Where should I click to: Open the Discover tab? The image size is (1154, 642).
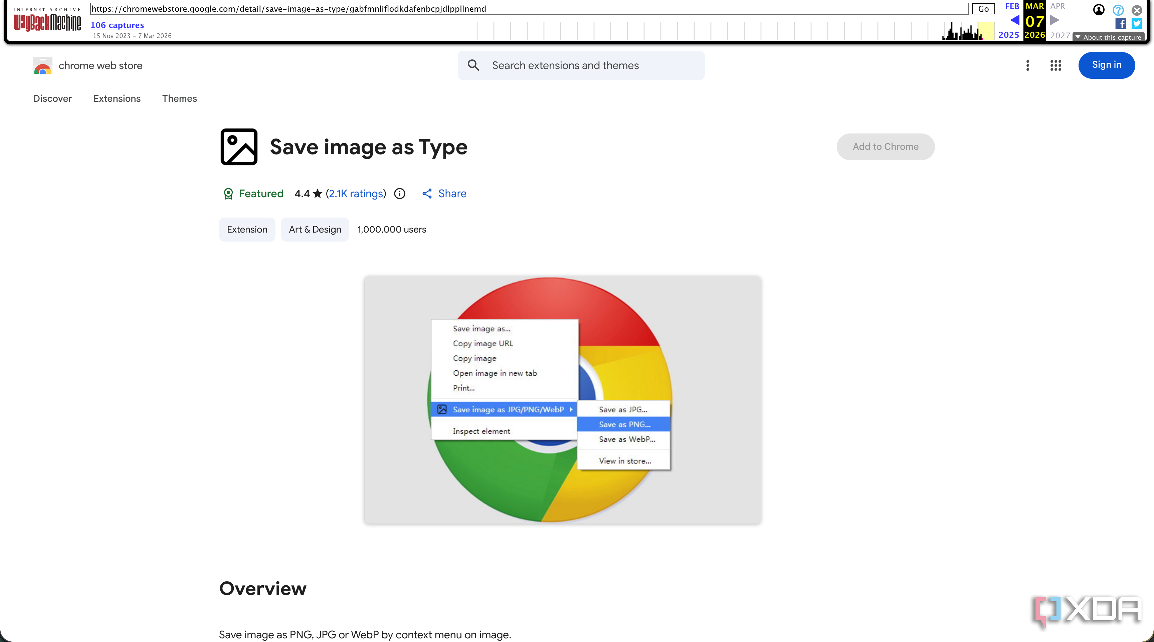52,98
